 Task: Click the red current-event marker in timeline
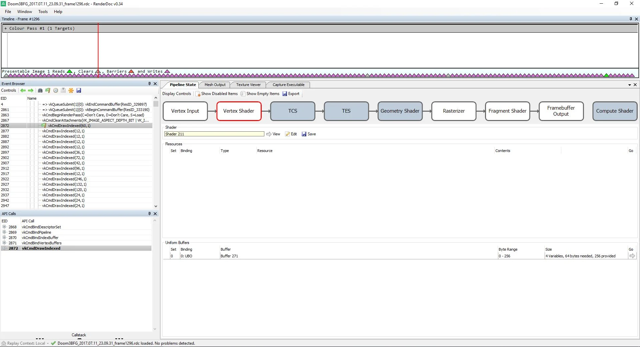(x=98, y=50)
